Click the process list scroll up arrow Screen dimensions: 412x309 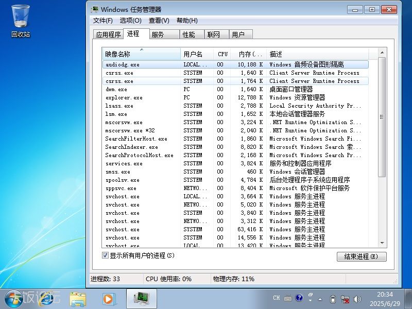[x=382, y=53]
